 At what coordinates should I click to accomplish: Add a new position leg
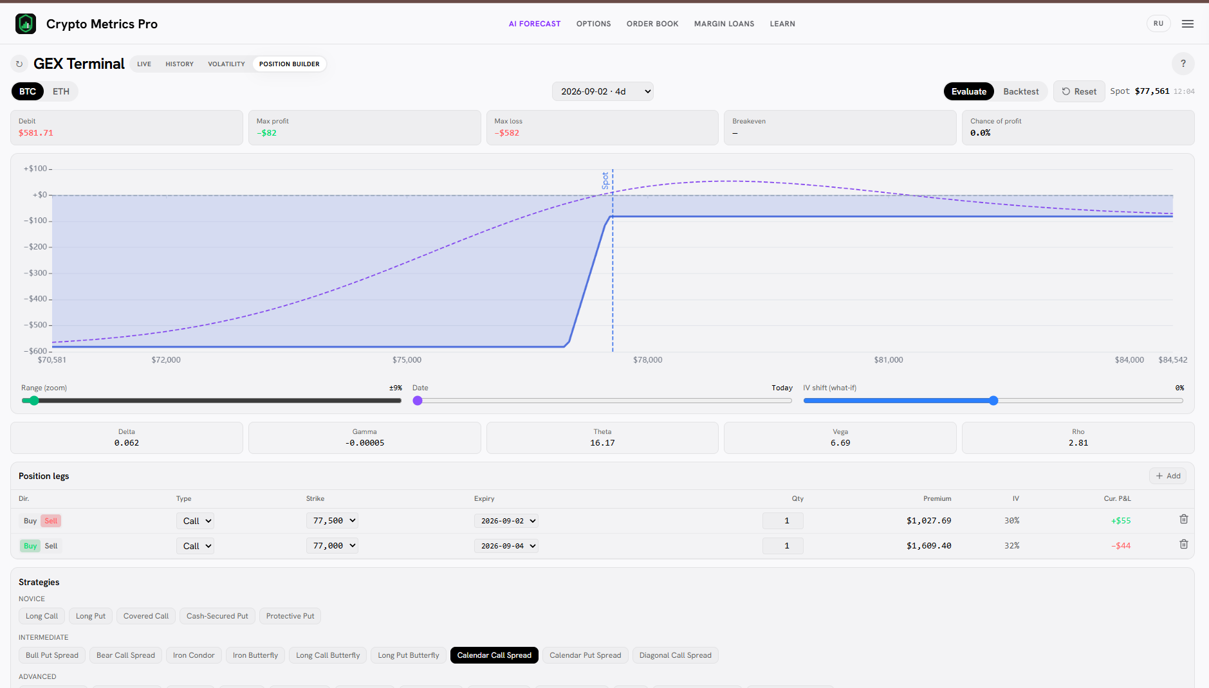[x=1168, y=476]
